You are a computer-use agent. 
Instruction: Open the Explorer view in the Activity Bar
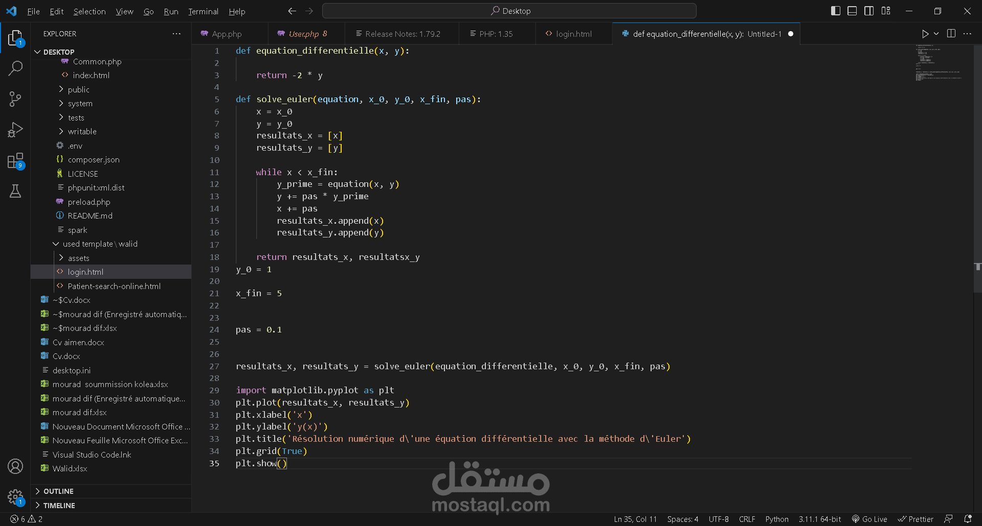click(x=15, y=37)
